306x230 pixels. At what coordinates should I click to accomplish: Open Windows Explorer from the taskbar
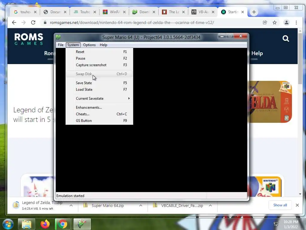point(27,224)
